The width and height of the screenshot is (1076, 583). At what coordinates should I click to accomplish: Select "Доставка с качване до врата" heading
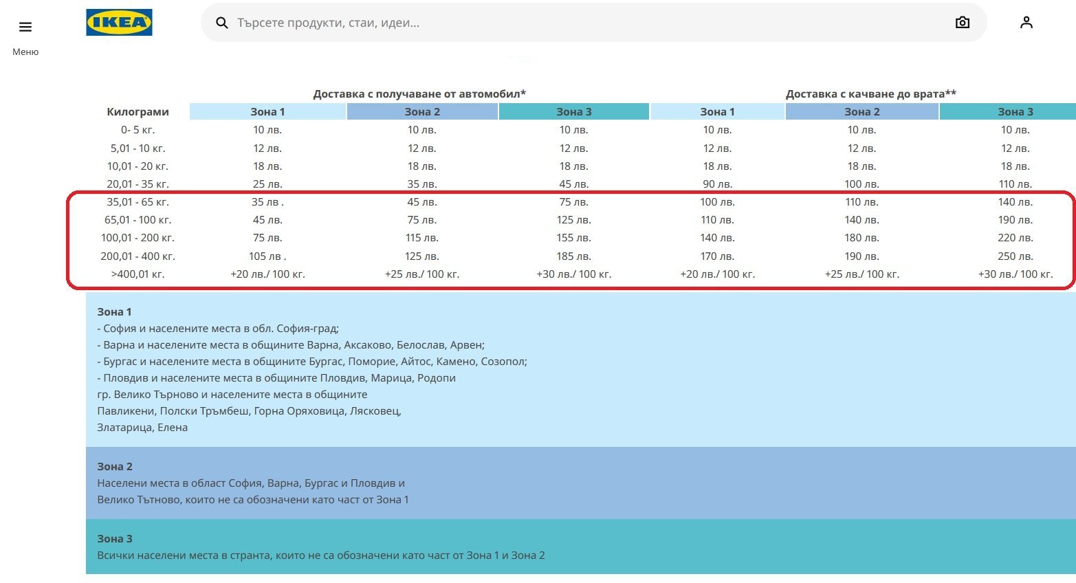coord(870,93)
